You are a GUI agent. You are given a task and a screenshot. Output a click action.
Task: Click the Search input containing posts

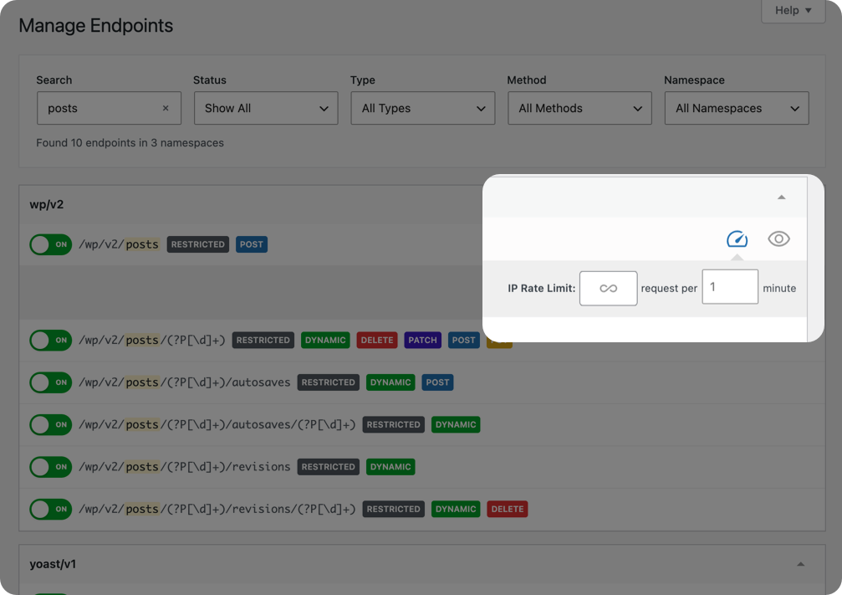pos(109,108)
